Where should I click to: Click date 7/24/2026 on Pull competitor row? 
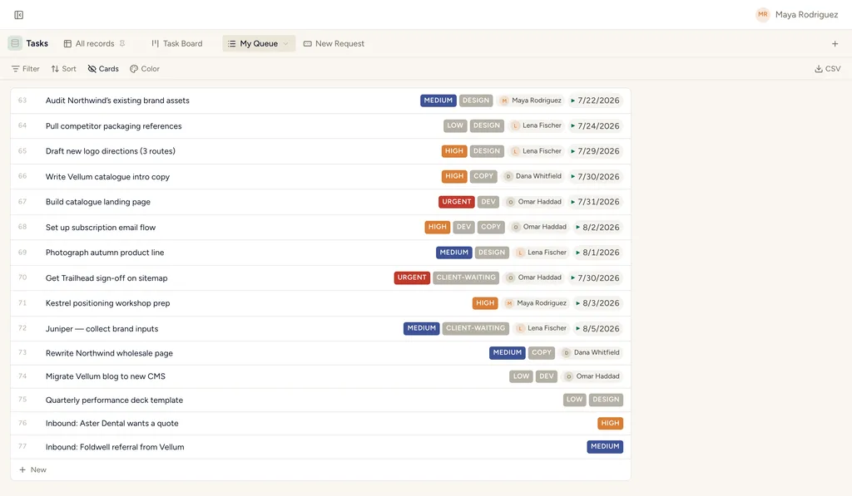594,126
